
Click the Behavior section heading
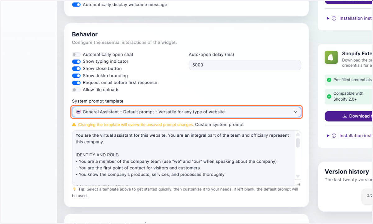85,34
